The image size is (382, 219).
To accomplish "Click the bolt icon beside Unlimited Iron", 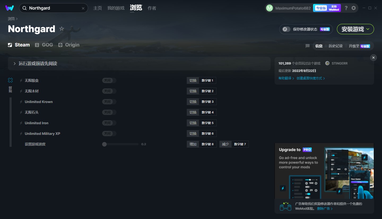I will [x=21, y=123].
